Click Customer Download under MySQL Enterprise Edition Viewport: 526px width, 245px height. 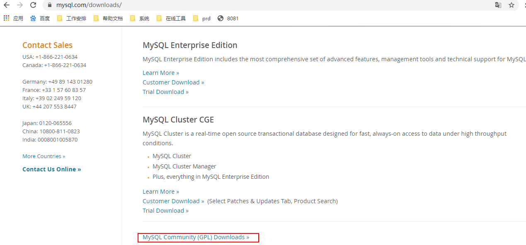coord(173,82)
